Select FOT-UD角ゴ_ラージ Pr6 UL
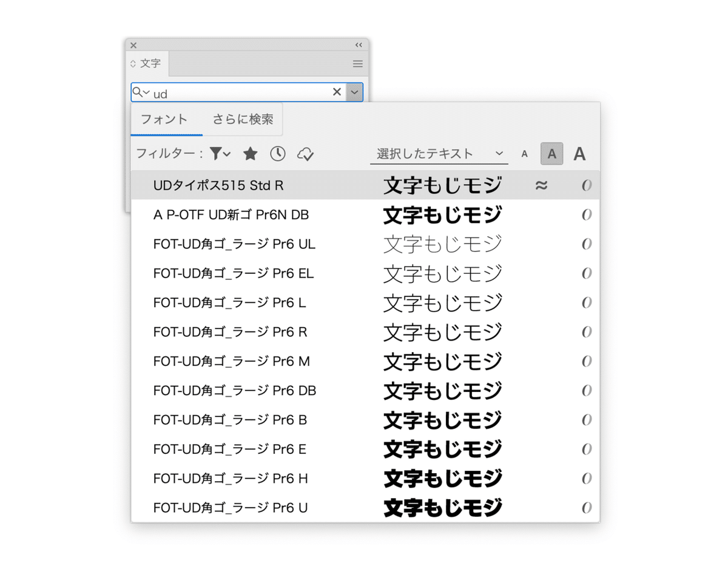Viewport: 728px width, 572px height. [x=365, y=244]
